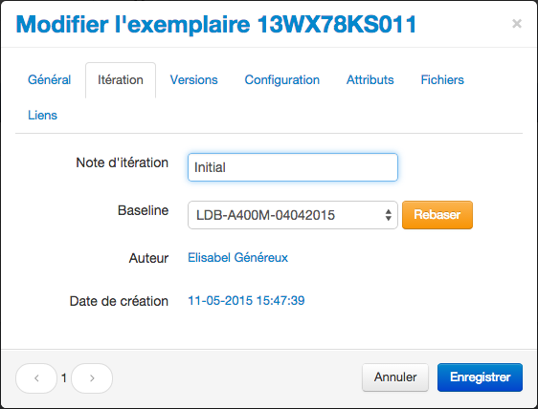Show the Configuration tab

(x=282, y=80)
